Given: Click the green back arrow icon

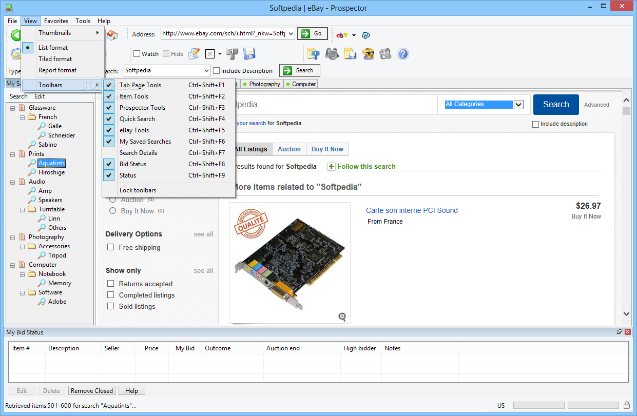Looking at the screenshot, I should [x=15, y=35].
